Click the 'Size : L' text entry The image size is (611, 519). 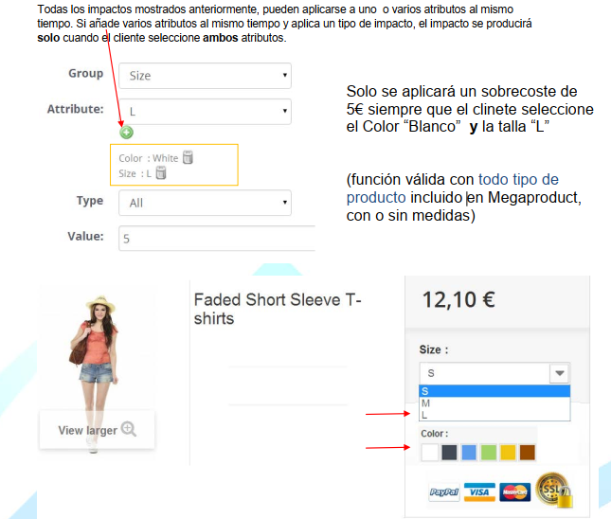click(135, 173)
